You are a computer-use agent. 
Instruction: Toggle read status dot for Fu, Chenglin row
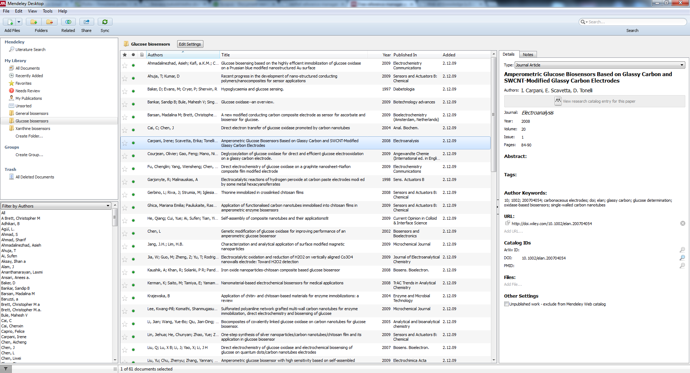tap(133, 169)
